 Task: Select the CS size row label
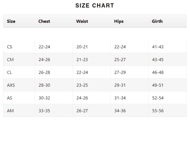click(9, 47)
